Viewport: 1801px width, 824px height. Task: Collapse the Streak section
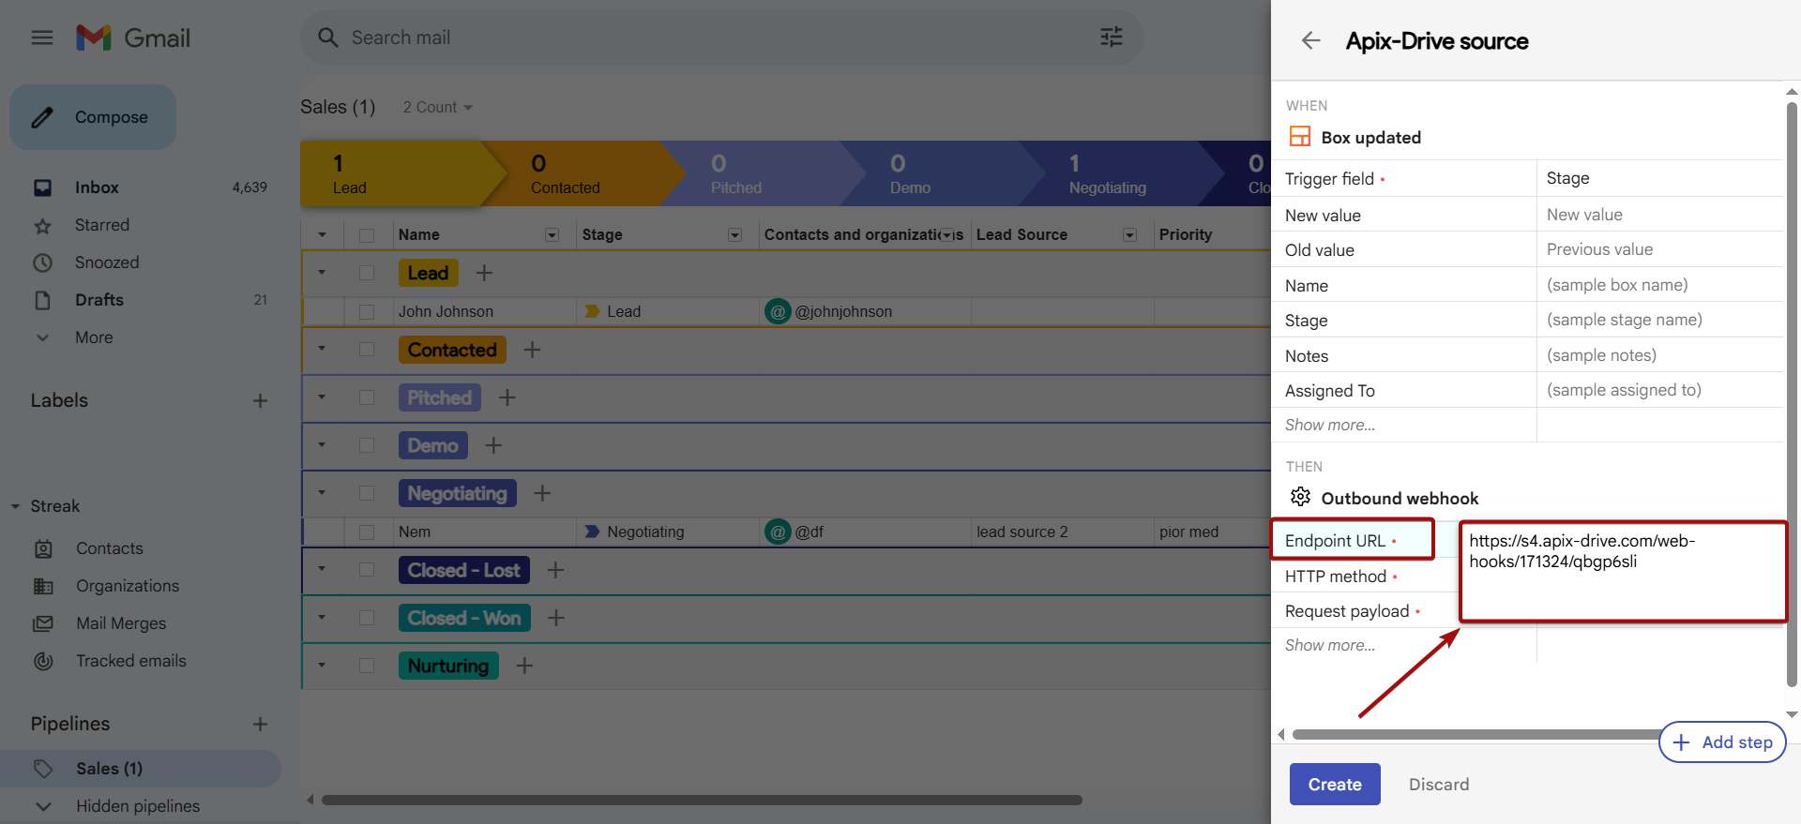coord(15,507)
